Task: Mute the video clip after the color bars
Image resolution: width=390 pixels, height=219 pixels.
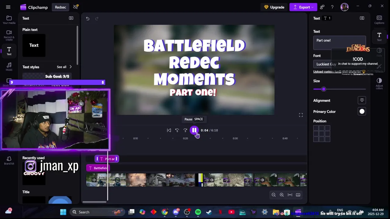Action: [x=212, y=180]
